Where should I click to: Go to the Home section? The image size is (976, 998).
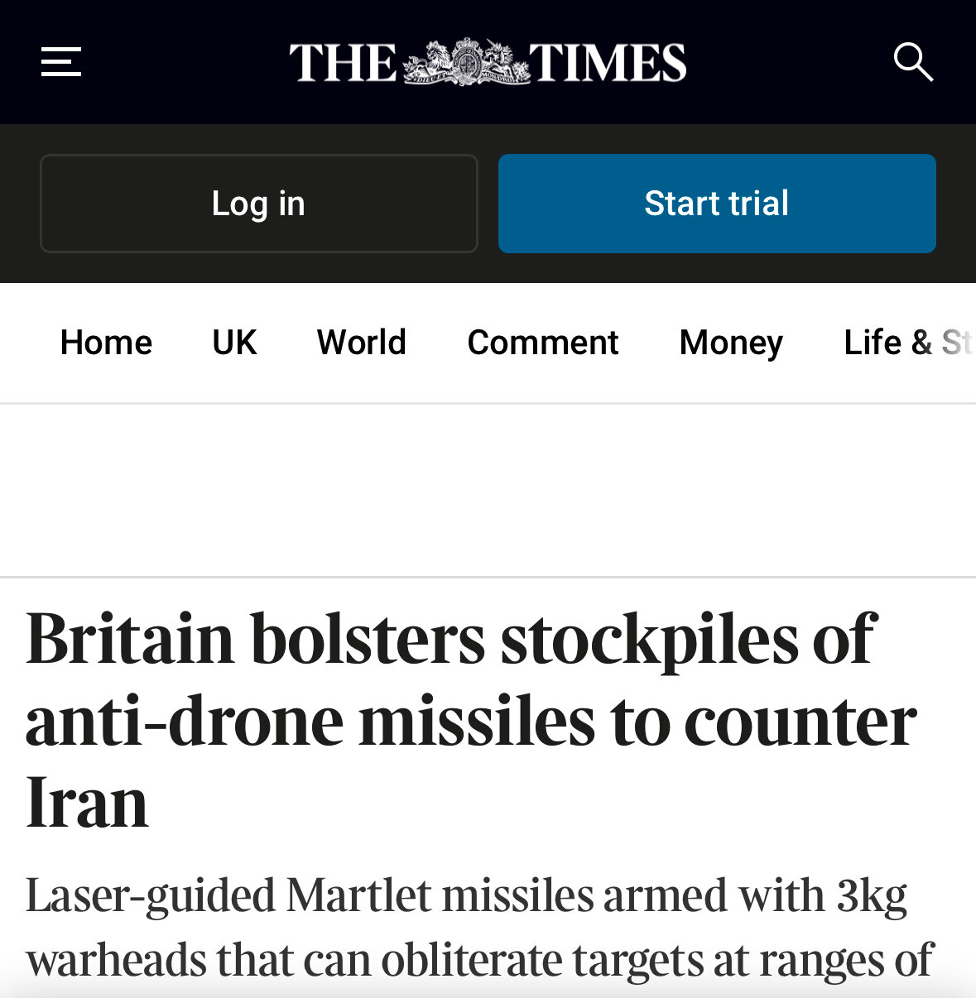pos(106,343)
